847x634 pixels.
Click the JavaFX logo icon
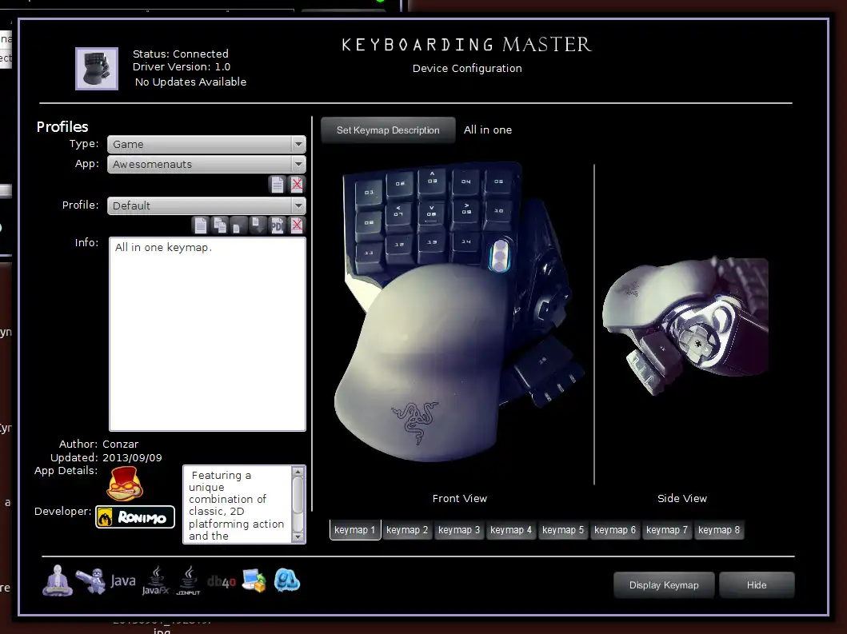point(156,581)
